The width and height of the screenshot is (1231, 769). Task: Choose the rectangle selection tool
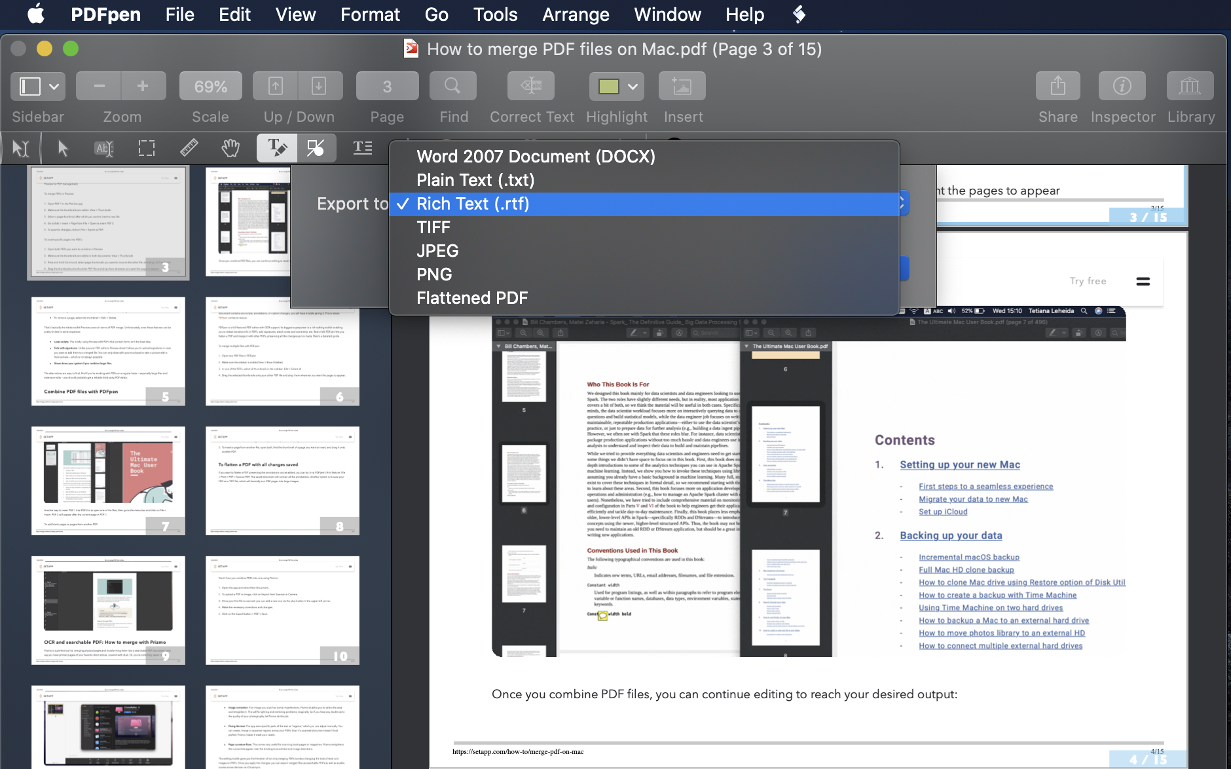[147, 148]
